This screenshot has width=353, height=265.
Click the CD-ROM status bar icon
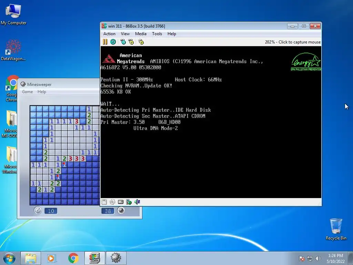point(112,202)
